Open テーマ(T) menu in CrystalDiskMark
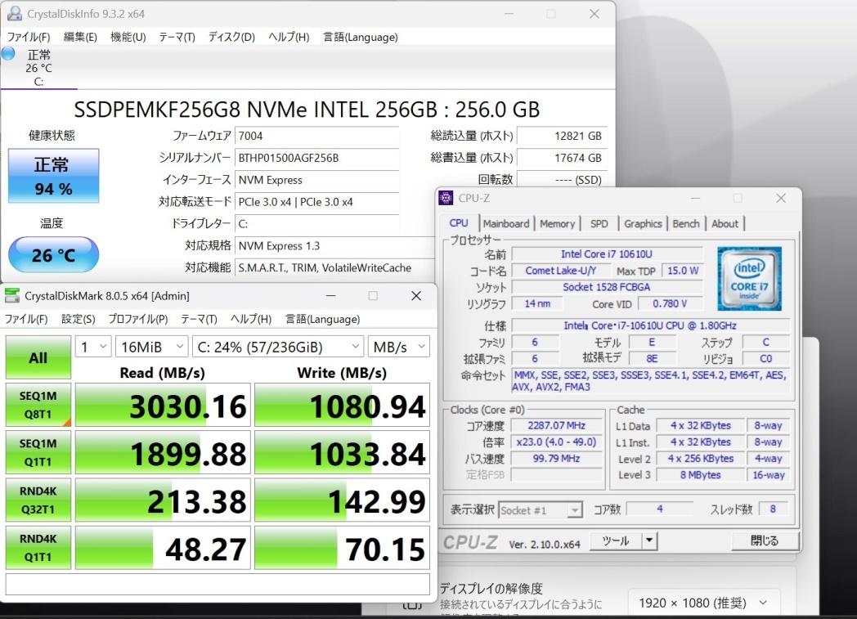 [x=199, y=319]
